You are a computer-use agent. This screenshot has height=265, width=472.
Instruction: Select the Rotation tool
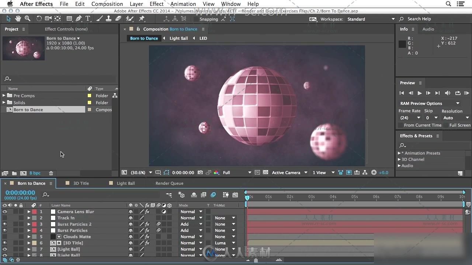(x=39, y=18)
